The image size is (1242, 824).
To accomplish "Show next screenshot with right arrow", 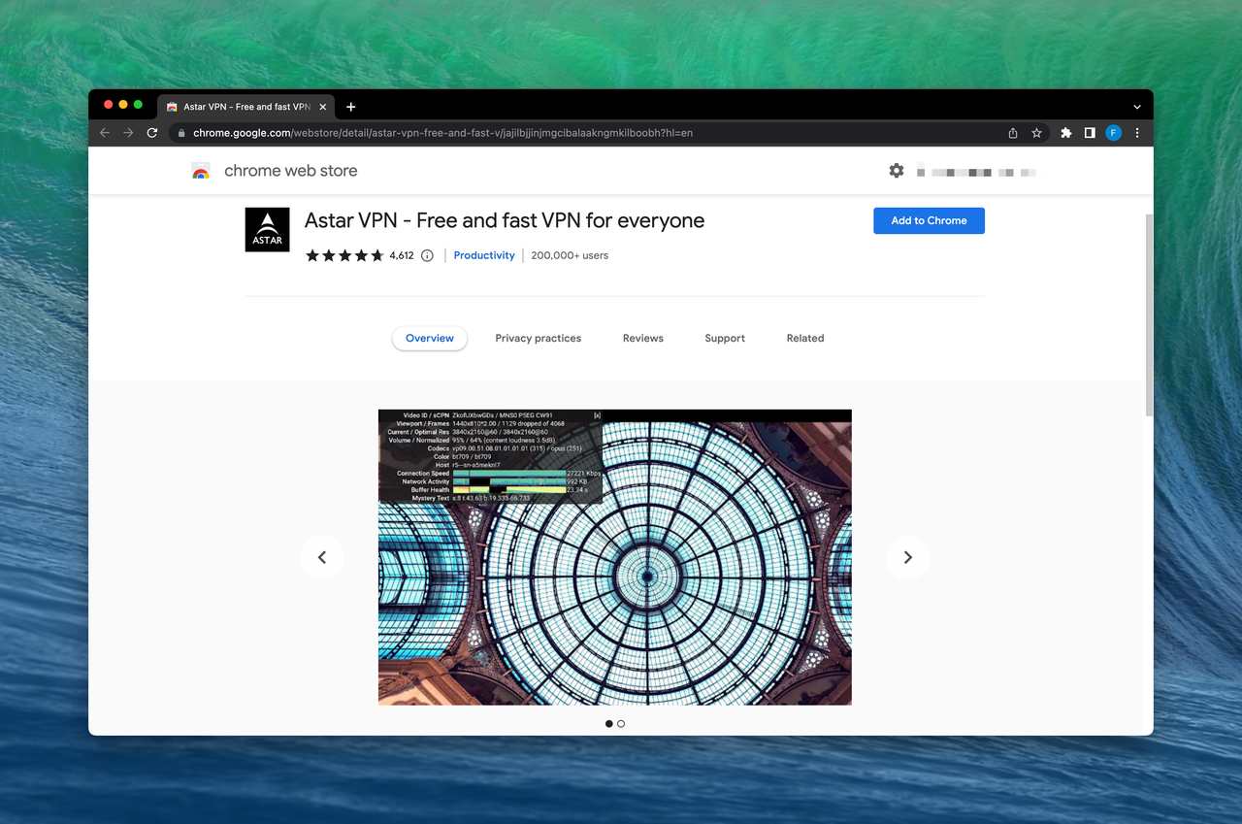I will coord(908,557).
